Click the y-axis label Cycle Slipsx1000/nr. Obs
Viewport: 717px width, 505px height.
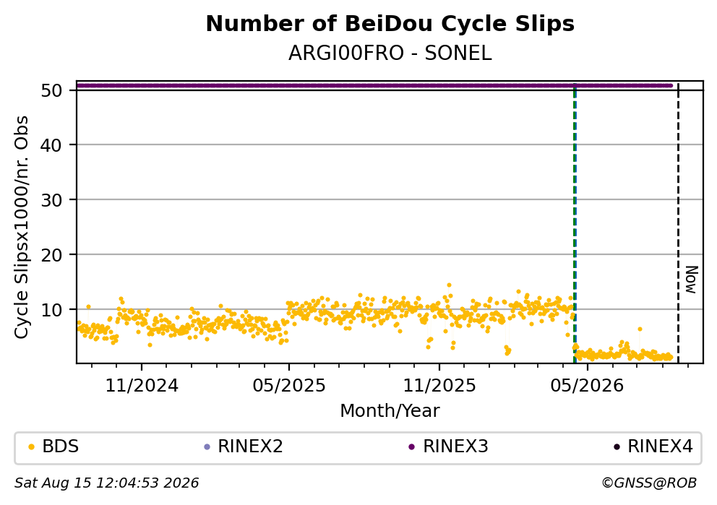(x=21, y=227)
